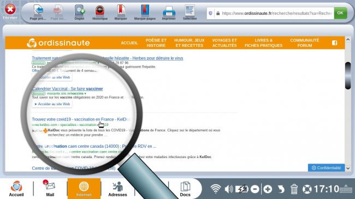Open the hépatite 'Herbes pour détruire le virus' ad link

(108, 58)
